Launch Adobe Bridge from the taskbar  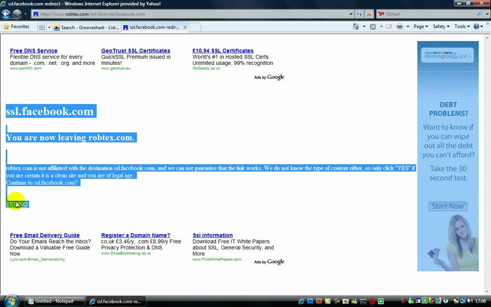coord(319,301)
